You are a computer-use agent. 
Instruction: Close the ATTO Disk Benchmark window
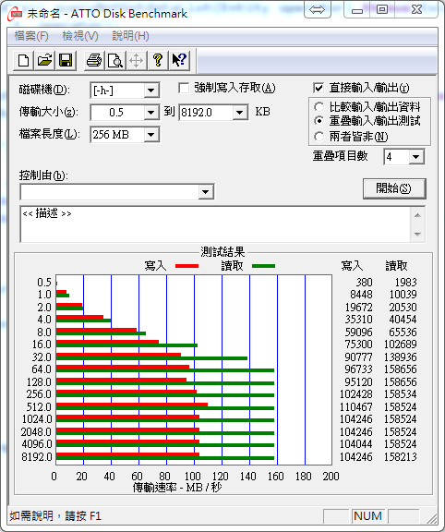point(416,9)
